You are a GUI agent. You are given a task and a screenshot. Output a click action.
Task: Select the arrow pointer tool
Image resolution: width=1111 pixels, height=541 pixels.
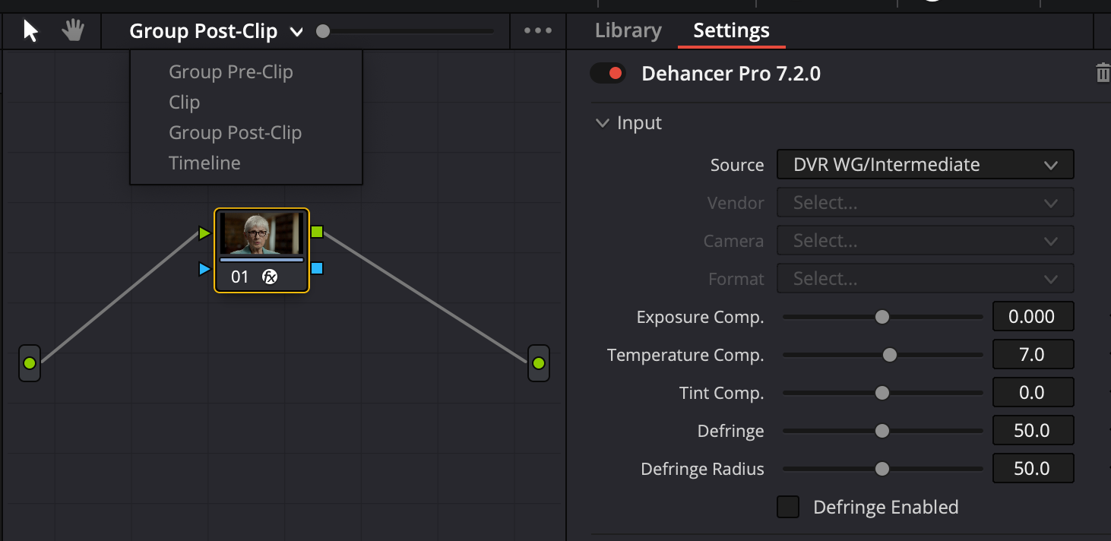click(x=30, y=31)
